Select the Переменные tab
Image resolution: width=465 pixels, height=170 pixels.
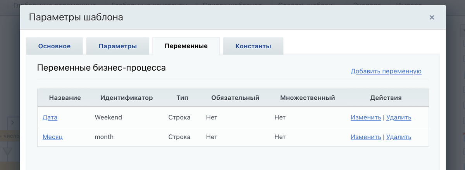coord(186,46)
